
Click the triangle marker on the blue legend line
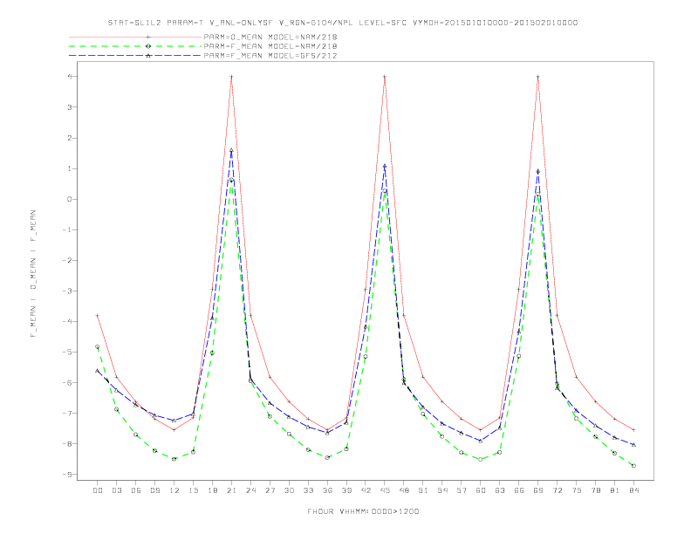coord(148,56)
